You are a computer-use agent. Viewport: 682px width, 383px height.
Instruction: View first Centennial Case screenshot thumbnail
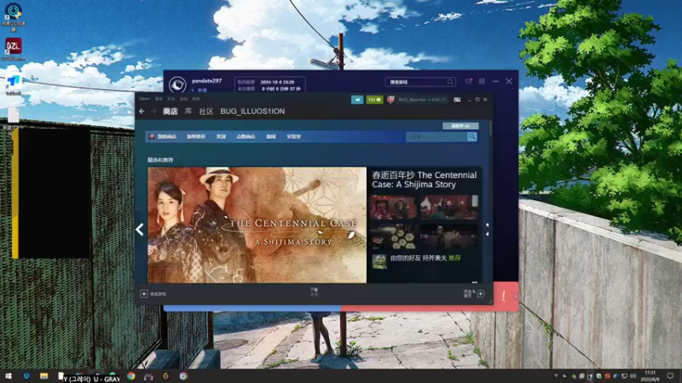(394, 207)
